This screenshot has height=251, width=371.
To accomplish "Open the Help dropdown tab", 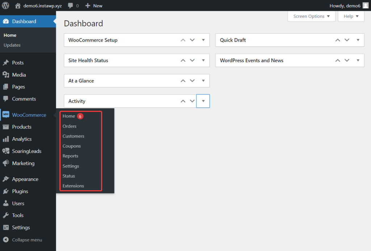I will click(351, 16).
